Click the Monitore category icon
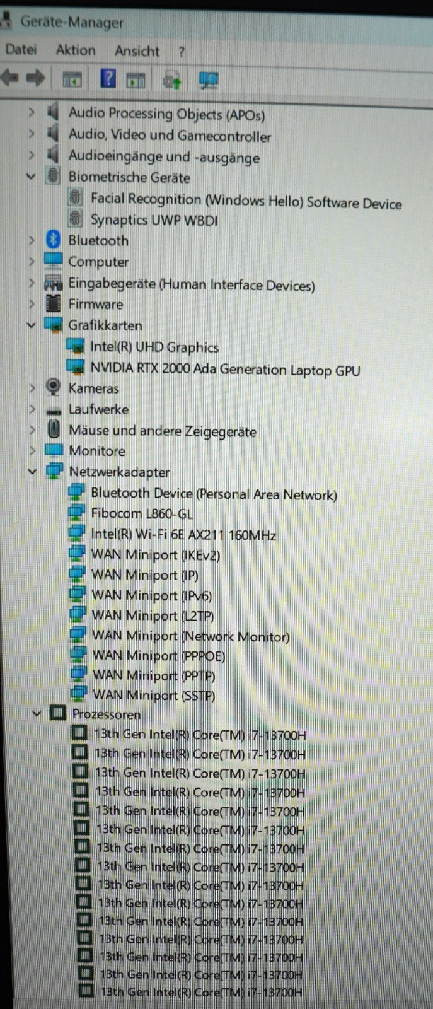The image size is (433, 1009). click(x=54, y=450)
